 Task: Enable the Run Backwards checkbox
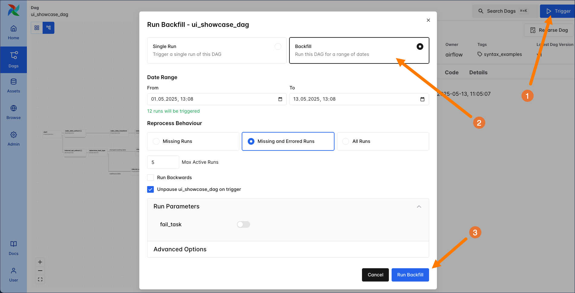(150, 178)
